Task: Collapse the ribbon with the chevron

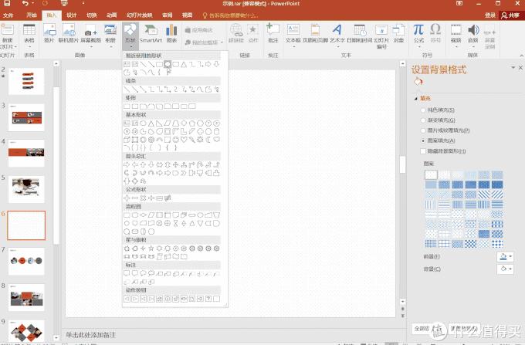Action: pyautogui.click(x=521, y=56)
